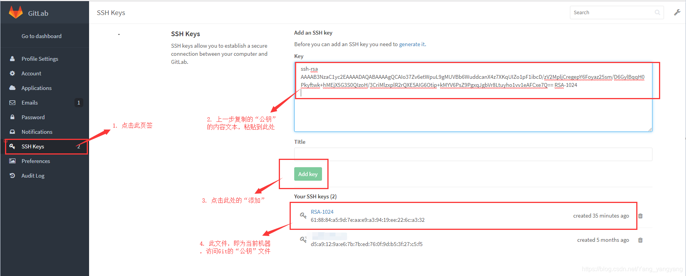This screenshot has width=686, height=276.
Task: Click the key icon beside RSA-1024
Action: (x=303, y=215)
